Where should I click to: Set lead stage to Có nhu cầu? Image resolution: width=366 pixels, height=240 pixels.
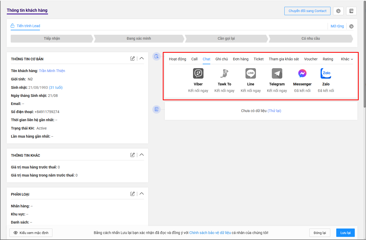pos(311,38)
